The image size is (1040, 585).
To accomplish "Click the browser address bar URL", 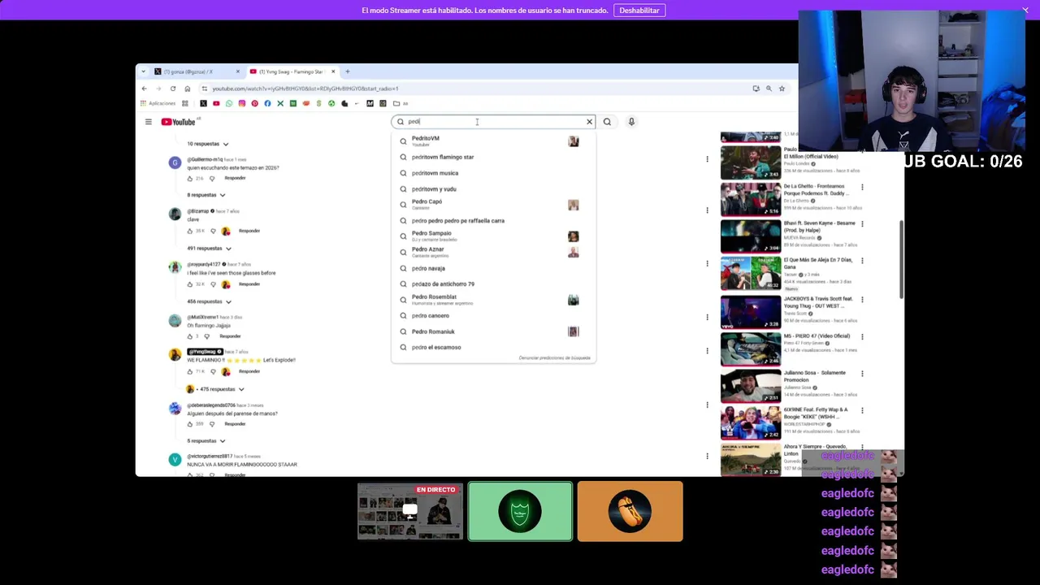I will coord(305,89).
